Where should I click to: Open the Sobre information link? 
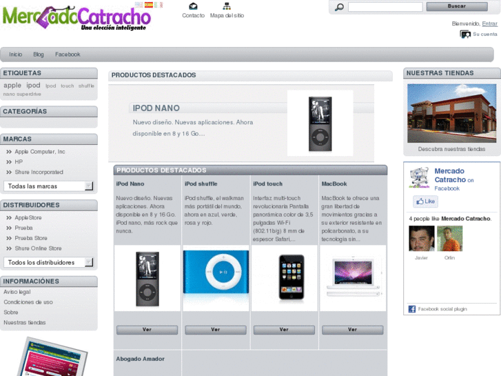tap(11, 313)
